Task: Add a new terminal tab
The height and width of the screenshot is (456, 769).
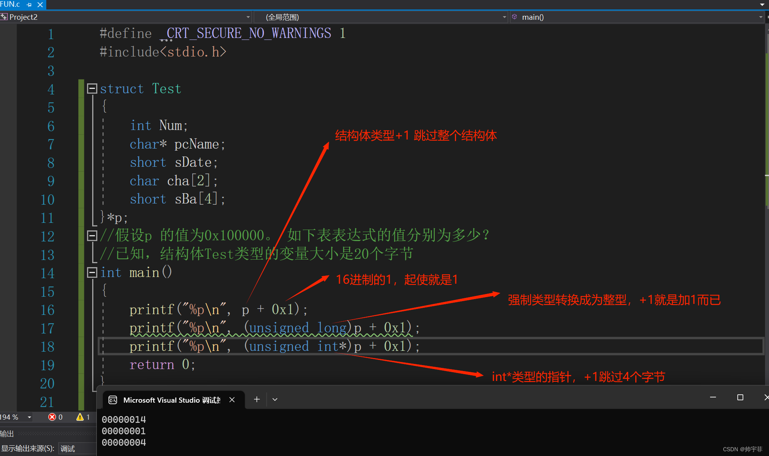Action: pos(257,399)
